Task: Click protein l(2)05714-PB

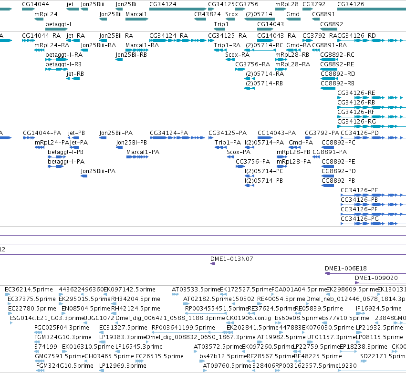Action: [250, 186]
